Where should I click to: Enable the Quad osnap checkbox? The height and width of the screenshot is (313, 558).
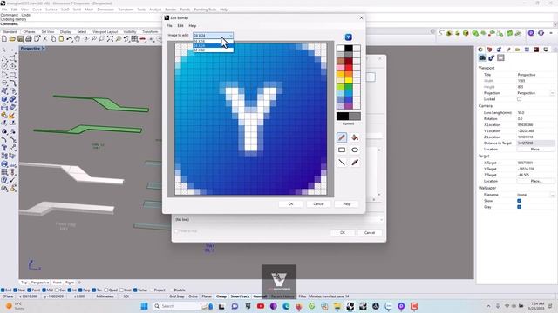[106, 290]
